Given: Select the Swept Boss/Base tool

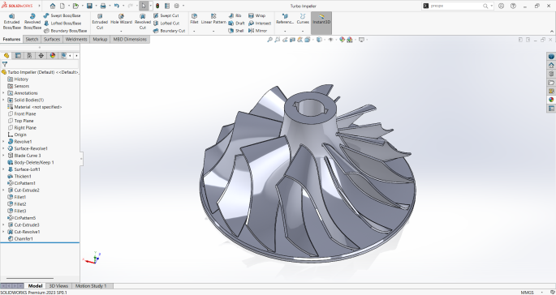Looking at the screenshot, I should (x=62, y=15).
